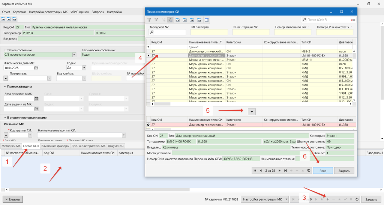Open the СИ folder icon in search dialog toolbar
This screenshot has width=384, height=205.
tap(177, 20)
